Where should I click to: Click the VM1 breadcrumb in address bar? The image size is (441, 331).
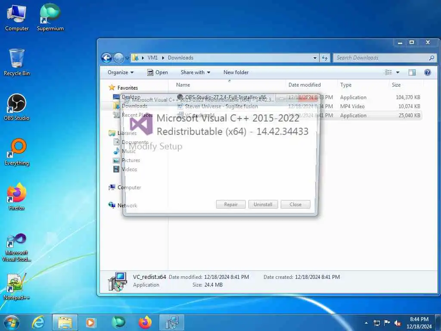click(152, 58)
